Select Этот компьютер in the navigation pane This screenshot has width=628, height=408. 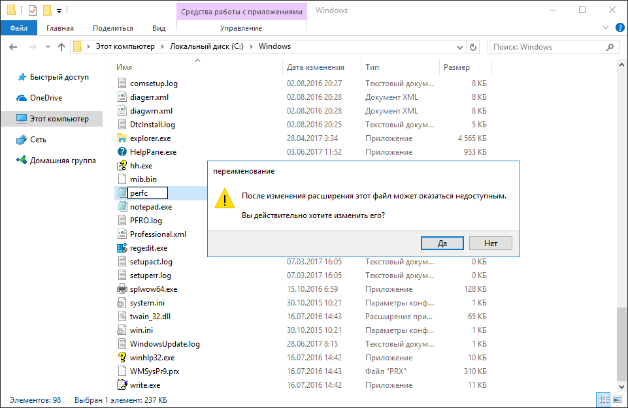pyautogui.click(x=52, y=119)
